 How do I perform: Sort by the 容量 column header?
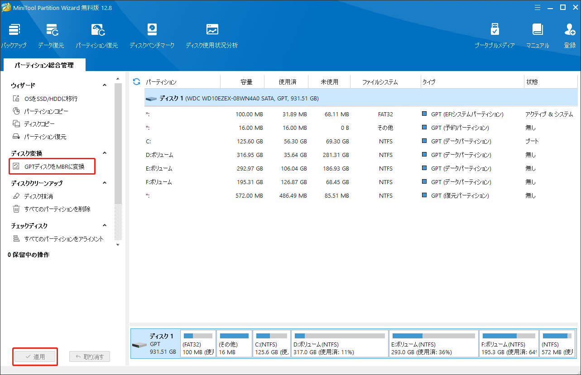(x=242, y=82)
